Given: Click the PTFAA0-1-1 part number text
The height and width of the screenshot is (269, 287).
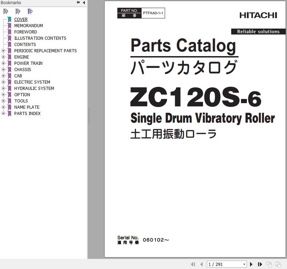Looking at the screenshot, I should tap(153, 13).
